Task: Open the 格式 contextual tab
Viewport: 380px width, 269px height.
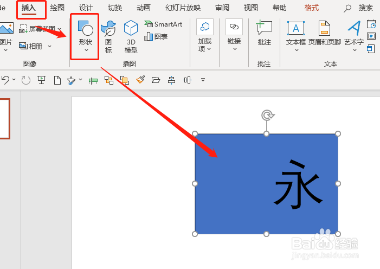Action: [x=312, y=8]
